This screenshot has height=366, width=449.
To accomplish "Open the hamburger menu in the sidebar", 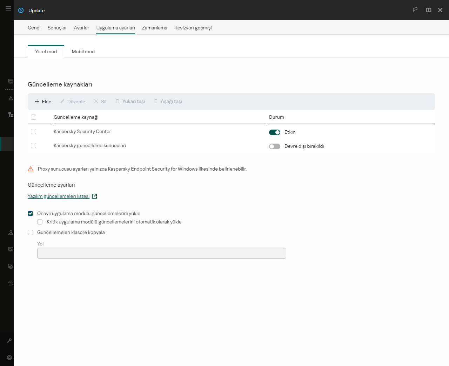I will tap(8, 8).
